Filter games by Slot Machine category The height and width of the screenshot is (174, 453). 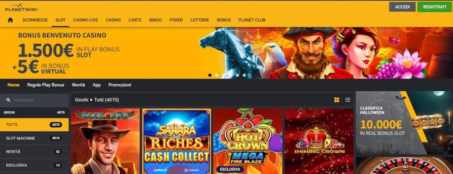click(34, 138)
